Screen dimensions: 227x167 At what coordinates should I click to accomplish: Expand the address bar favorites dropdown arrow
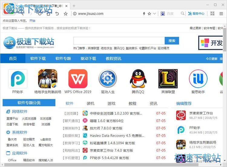click(x=154, y=14)
